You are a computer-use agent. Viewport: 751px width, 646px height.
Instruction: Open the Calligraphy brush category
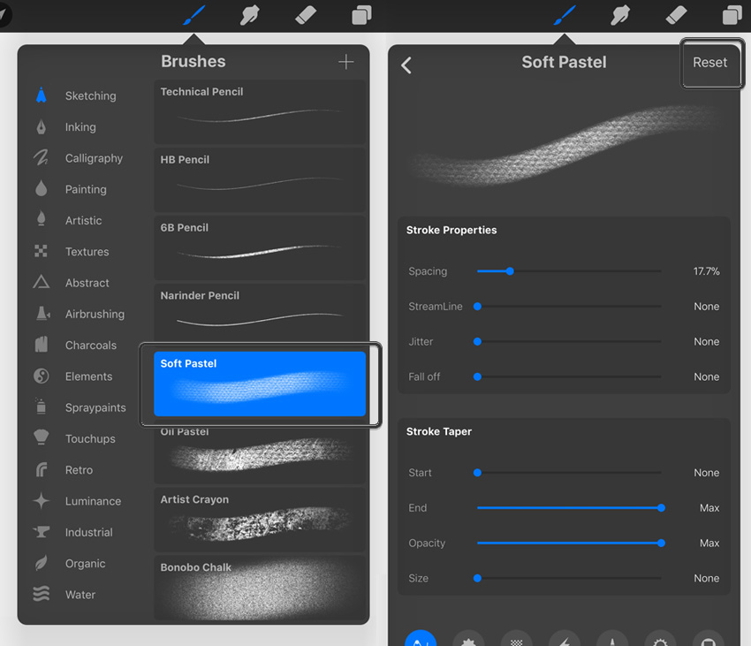[x=79, y=158]
